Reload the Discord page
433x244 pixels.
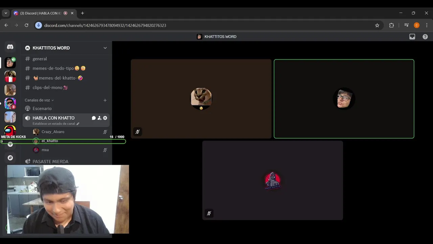[x=26, y=25]
